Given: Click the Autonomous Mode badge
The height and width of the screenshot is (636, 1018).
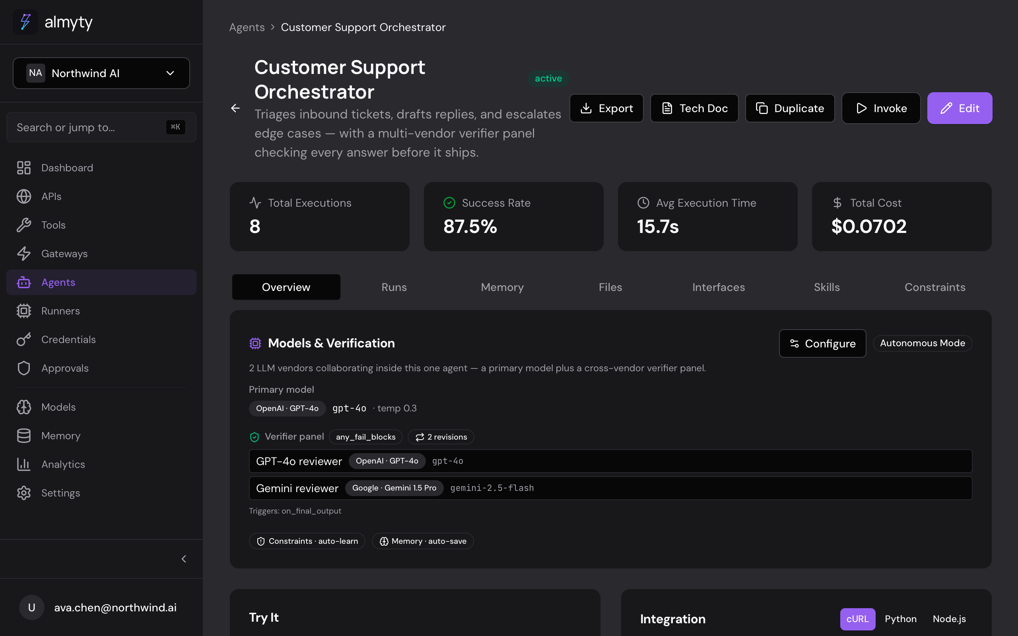Looking at the screenshot, I should point(923,343).
